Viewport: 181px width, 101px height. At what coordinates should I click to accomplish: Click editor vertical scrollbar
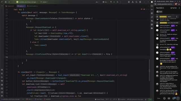point(149,70)
